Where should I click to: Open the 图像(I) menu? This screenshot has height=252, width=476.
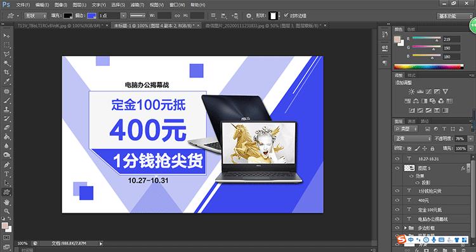pyautogui.click(x=61, y=5)
